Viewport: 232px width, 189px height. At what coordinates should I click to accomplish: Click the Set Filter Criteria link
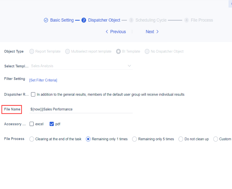pyautogui.click(x=43, y=80)
